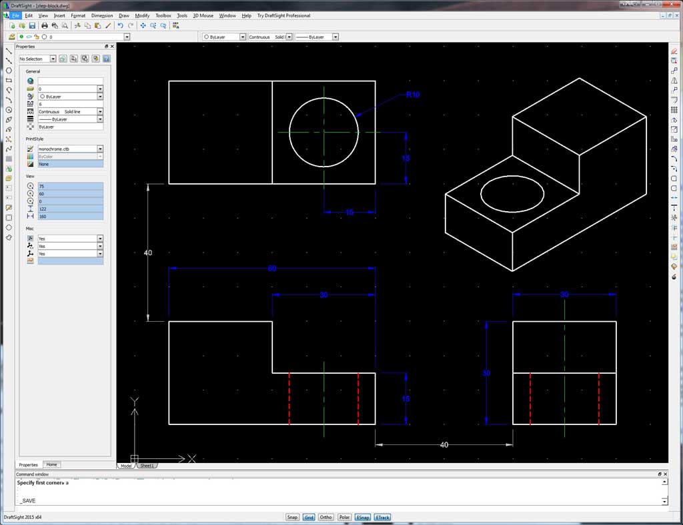Image resolution: width=683 pixels, height=525 pixels.
Task: Open the Help menu
Action: 247,16
